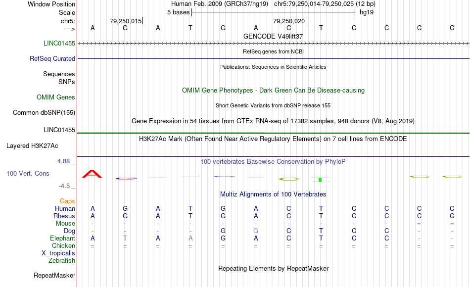Click the GTEx Gene Expression track title
The image size is (470, 287).
pos(273,121)
